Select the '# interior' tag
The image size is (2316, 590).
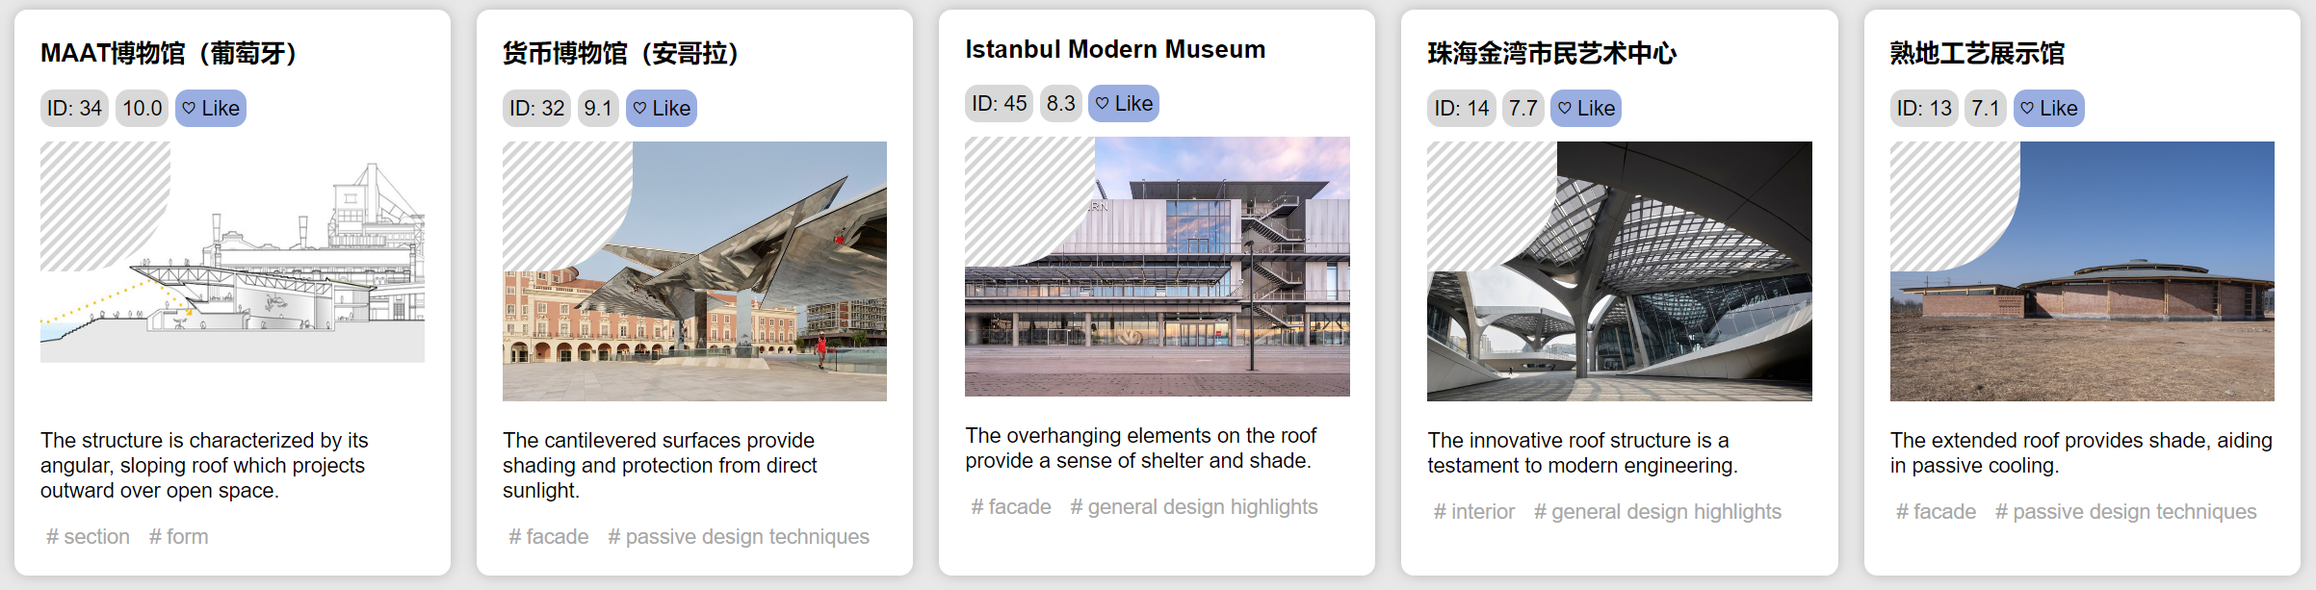pyautogui.click(x=1473, y=512)
